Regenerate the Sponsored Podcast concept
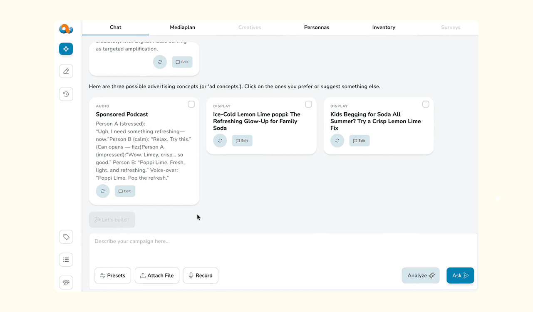The height and width of the screenshot is (312, 533). tap(103, 191)
